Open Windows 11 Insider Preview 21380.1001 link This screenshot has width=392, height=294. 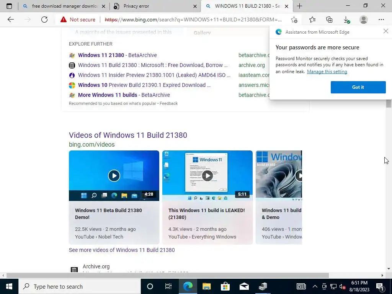[154, 75]
